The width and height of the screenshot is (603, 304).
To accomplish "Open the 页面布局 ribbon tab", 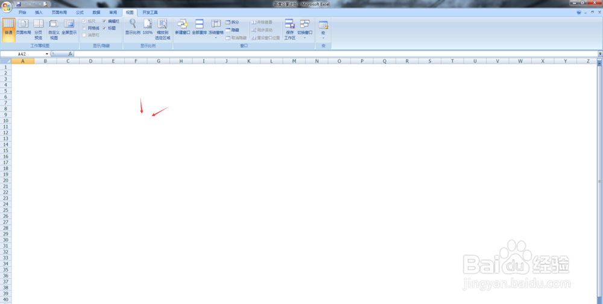I will tap(59, 12).
